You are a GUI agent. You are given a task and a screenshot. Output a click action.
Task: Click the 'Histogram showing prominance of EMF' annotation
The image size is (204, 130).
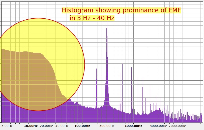click(121, 10)
